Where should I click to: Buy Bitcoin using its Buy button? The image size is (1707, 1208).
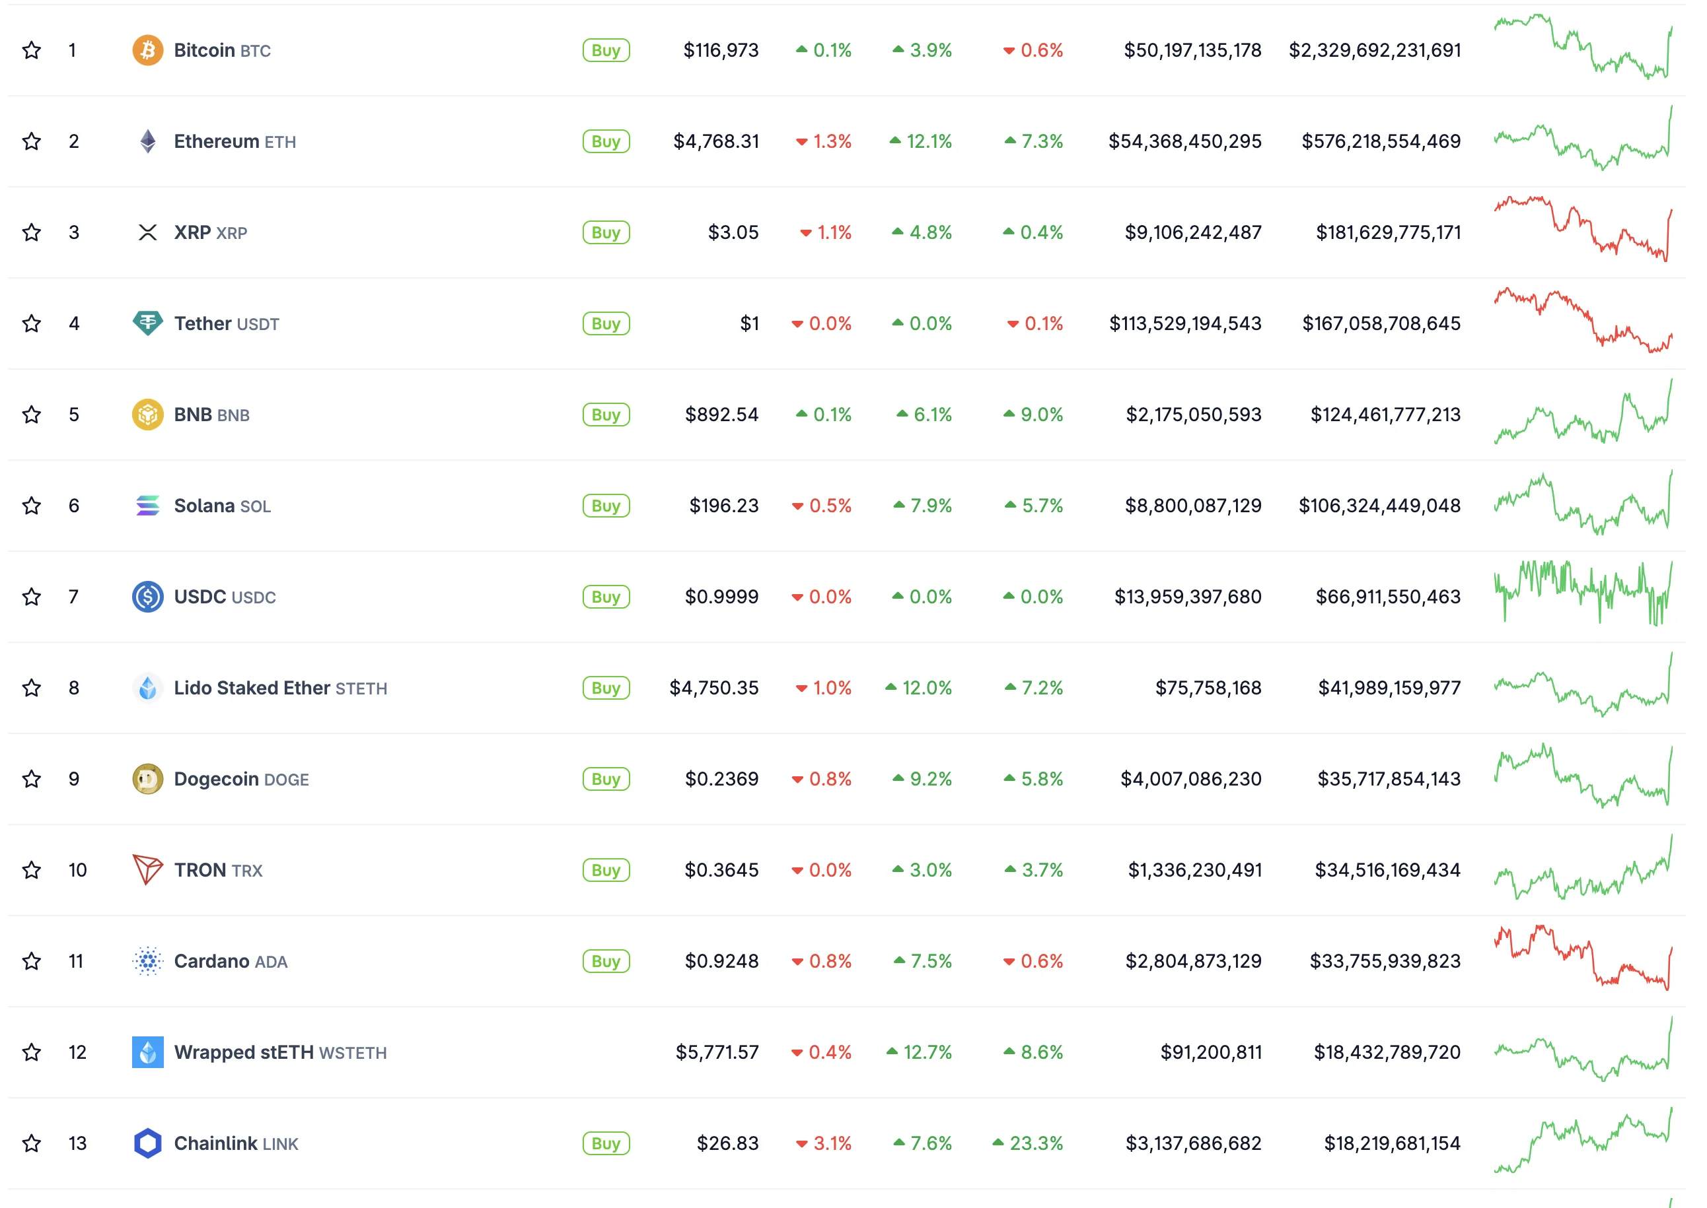pyautogui.click(x=606, y=51)
